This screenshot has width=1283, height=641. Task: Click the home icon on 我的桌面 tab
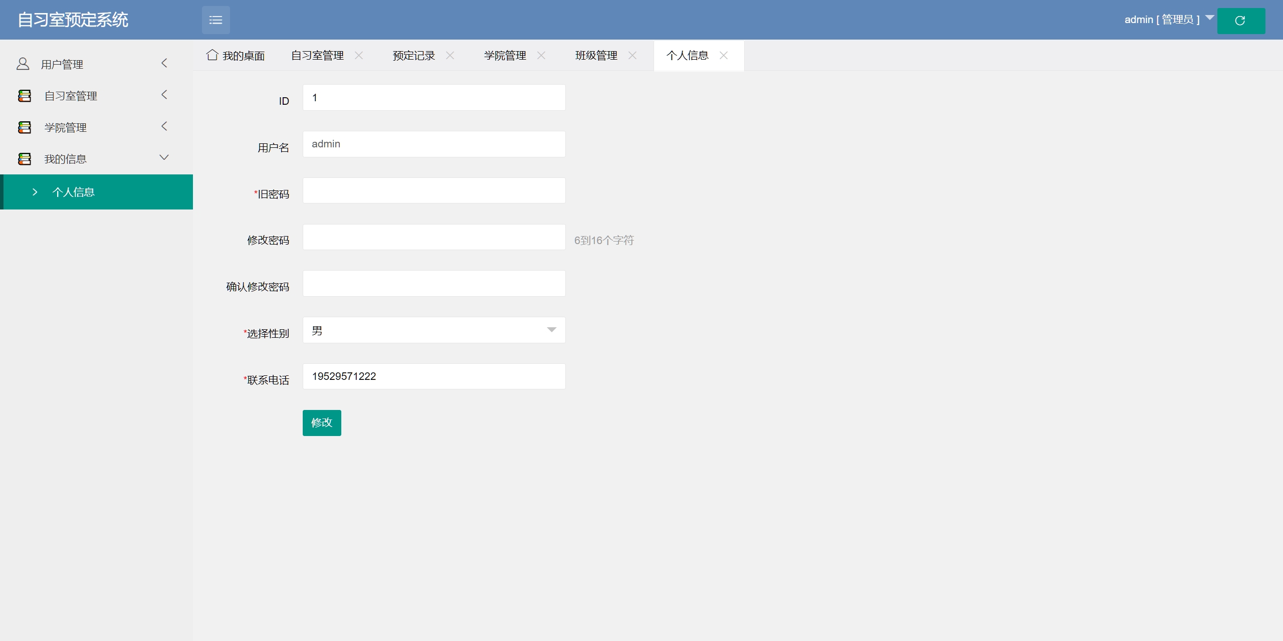tap(212, 55)
